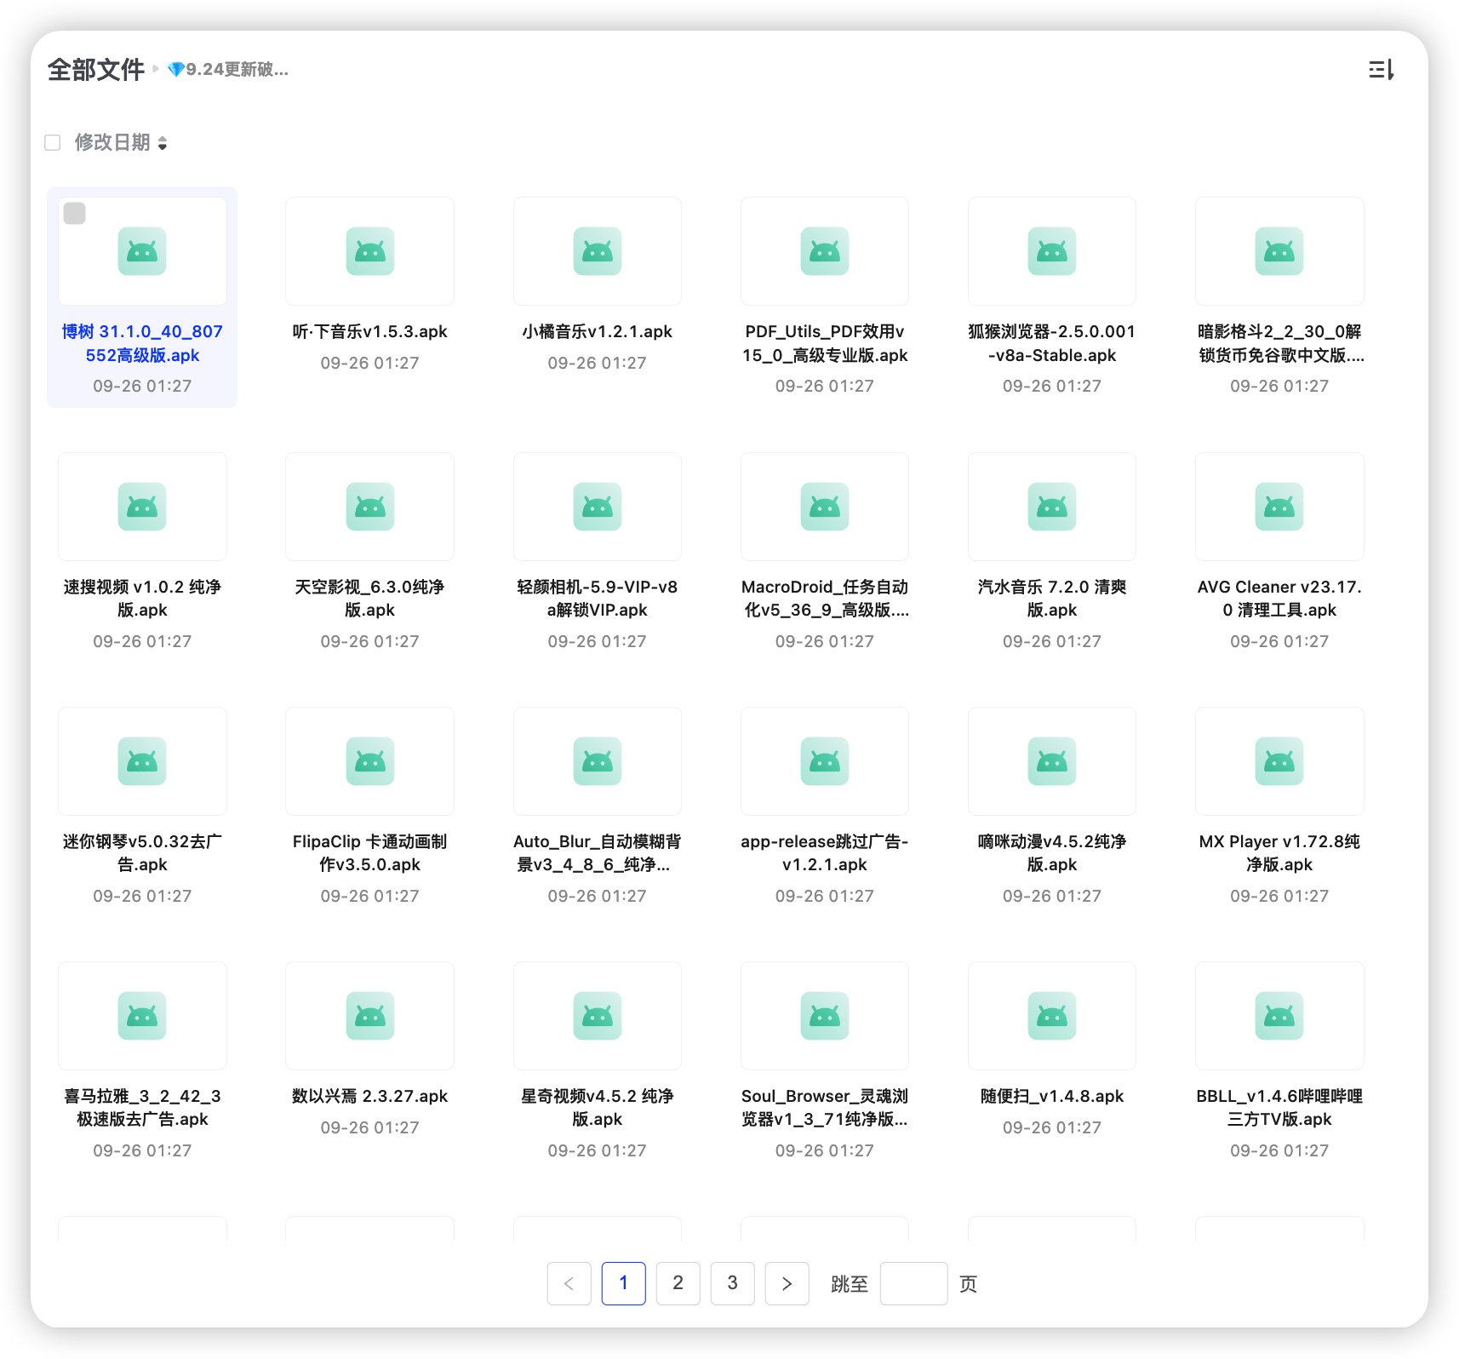Screen dimensions: 1459x1359
Task: Open 随便扫_v1.4.8 apk thumbnail
Action: point(1052,1016)
